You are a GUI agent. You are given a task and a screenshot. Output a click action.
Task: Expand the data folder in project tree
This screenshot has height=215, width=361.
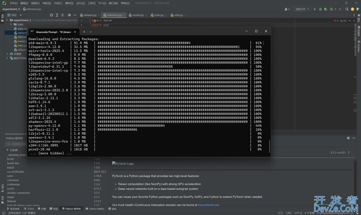[x=11, y=24]
